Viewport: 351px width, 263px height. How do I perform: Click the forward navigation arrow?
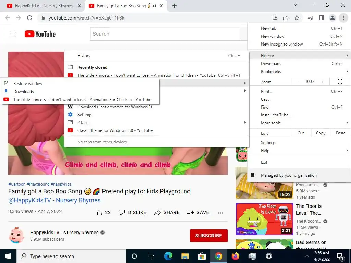[x=19, y=18]
